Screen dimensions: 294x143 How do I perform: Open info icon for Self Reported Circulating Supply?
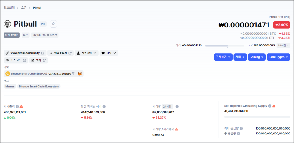pyautogui.click(x=270, y=106)
